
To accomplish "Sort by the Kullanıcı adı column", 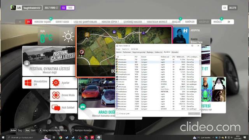I will coord(165,57).
